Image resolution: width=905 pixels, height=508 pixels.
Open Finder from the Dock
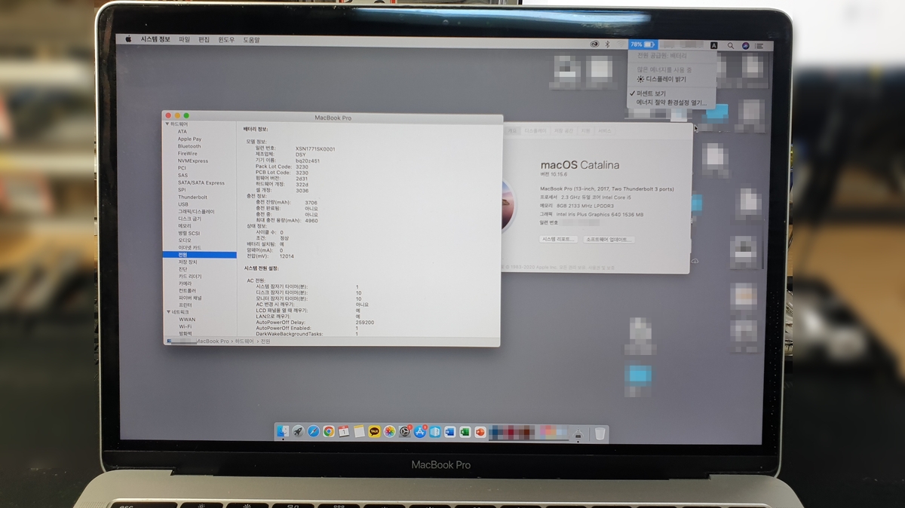click(284, 432)
